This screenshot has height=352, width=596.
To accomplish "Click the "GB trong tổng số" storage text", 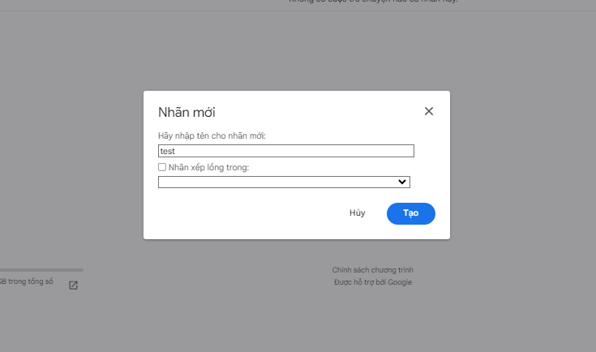I will click(x=27, y=281).
